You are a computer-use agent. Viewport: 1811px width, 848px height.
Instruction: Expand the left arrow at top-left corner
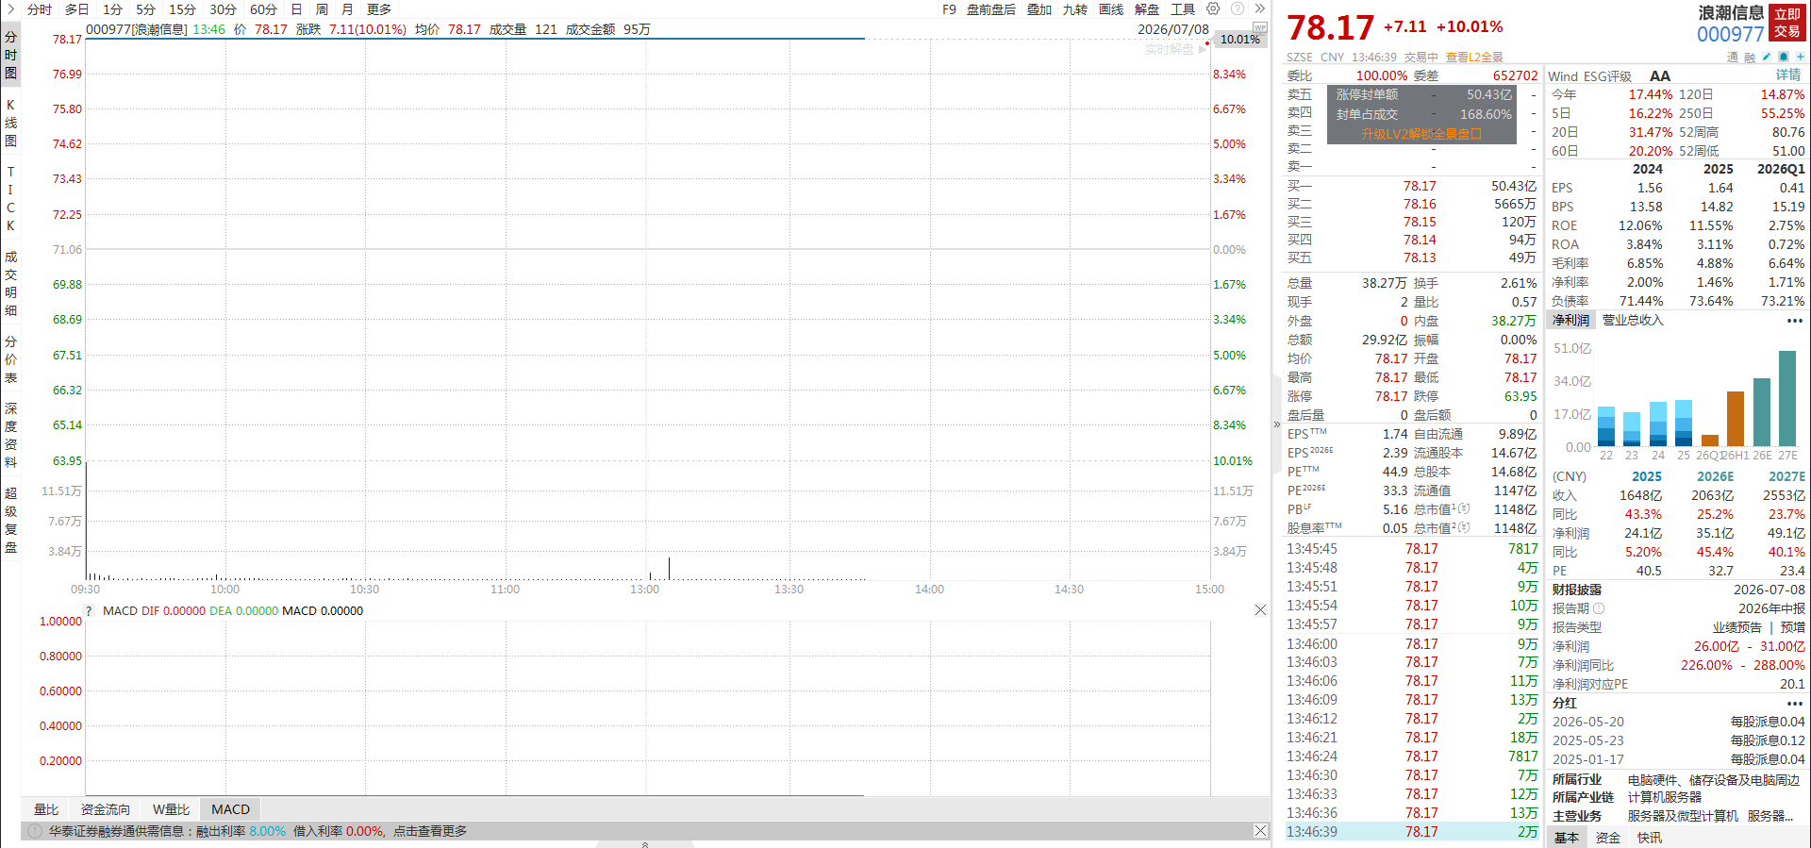(x=9, y=8)
